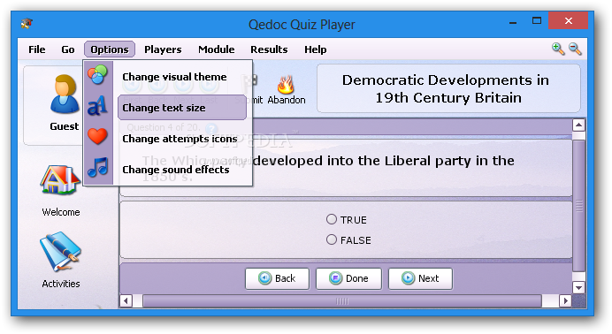Choose Change visual theme
The image size is (612, 334).
pos(174,77)
